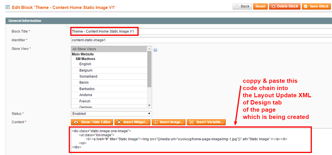332x155 pixels.
Task: Click the Store View list scroll-up arrow
Action: (x=149, y=48)
